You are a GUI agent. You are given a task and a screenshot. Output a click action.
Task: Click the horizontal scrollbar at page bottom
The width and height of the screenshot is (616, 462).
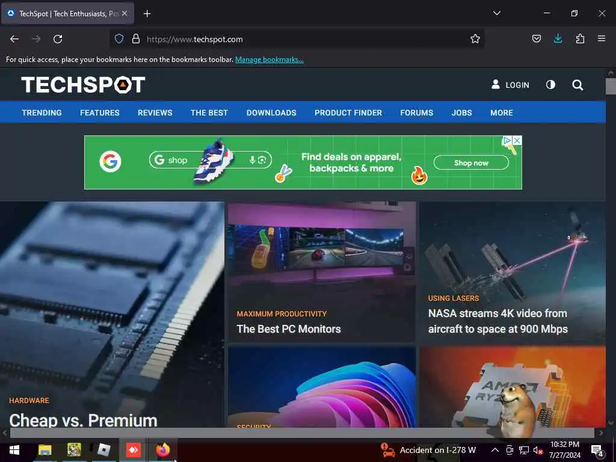302,433
